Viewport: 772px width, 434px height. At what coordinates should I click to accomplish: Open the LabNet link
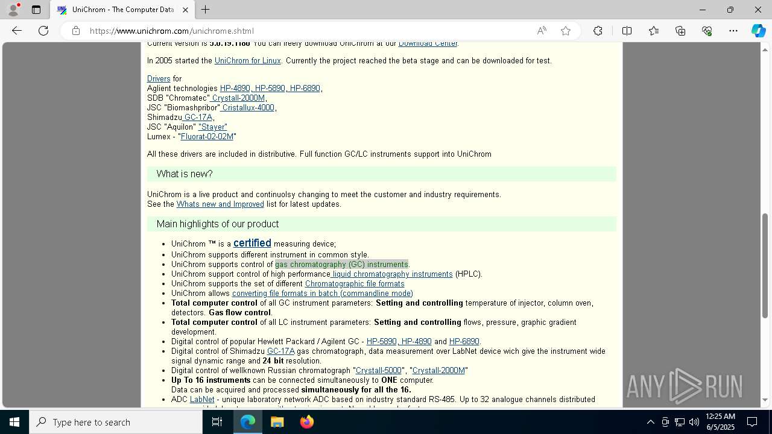point(202,400)
